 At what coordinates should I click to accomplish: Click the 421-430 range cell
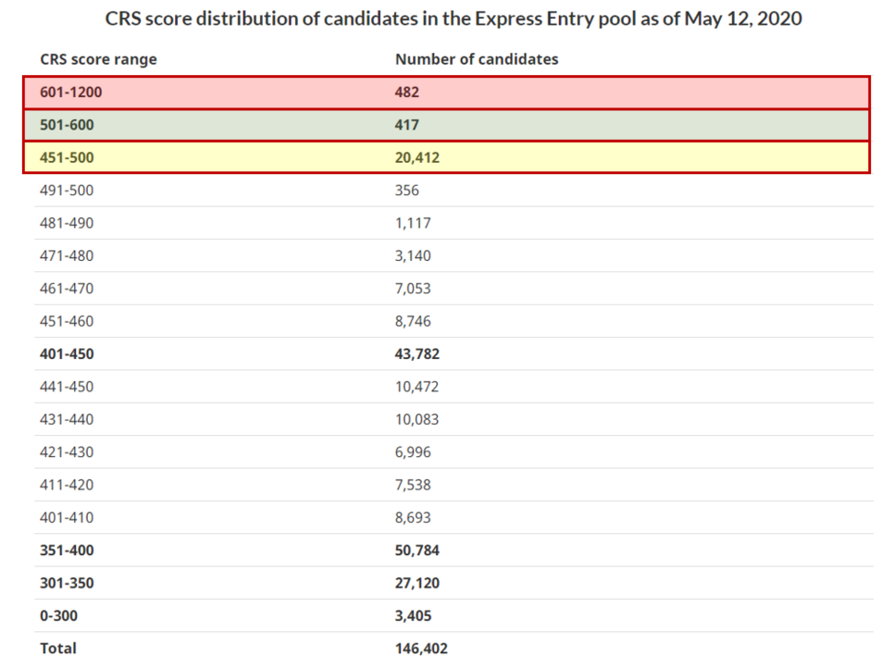[67, 452]
